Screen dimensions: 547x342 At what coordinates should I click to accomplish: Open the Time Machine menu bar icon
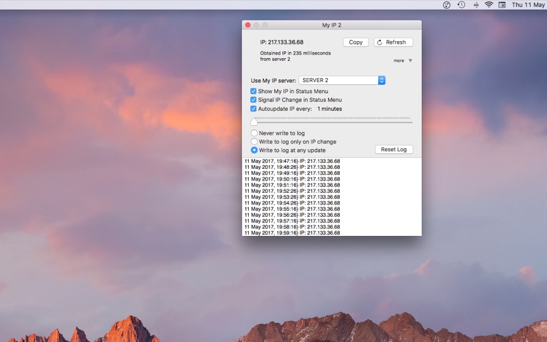[x=462, y=5]
